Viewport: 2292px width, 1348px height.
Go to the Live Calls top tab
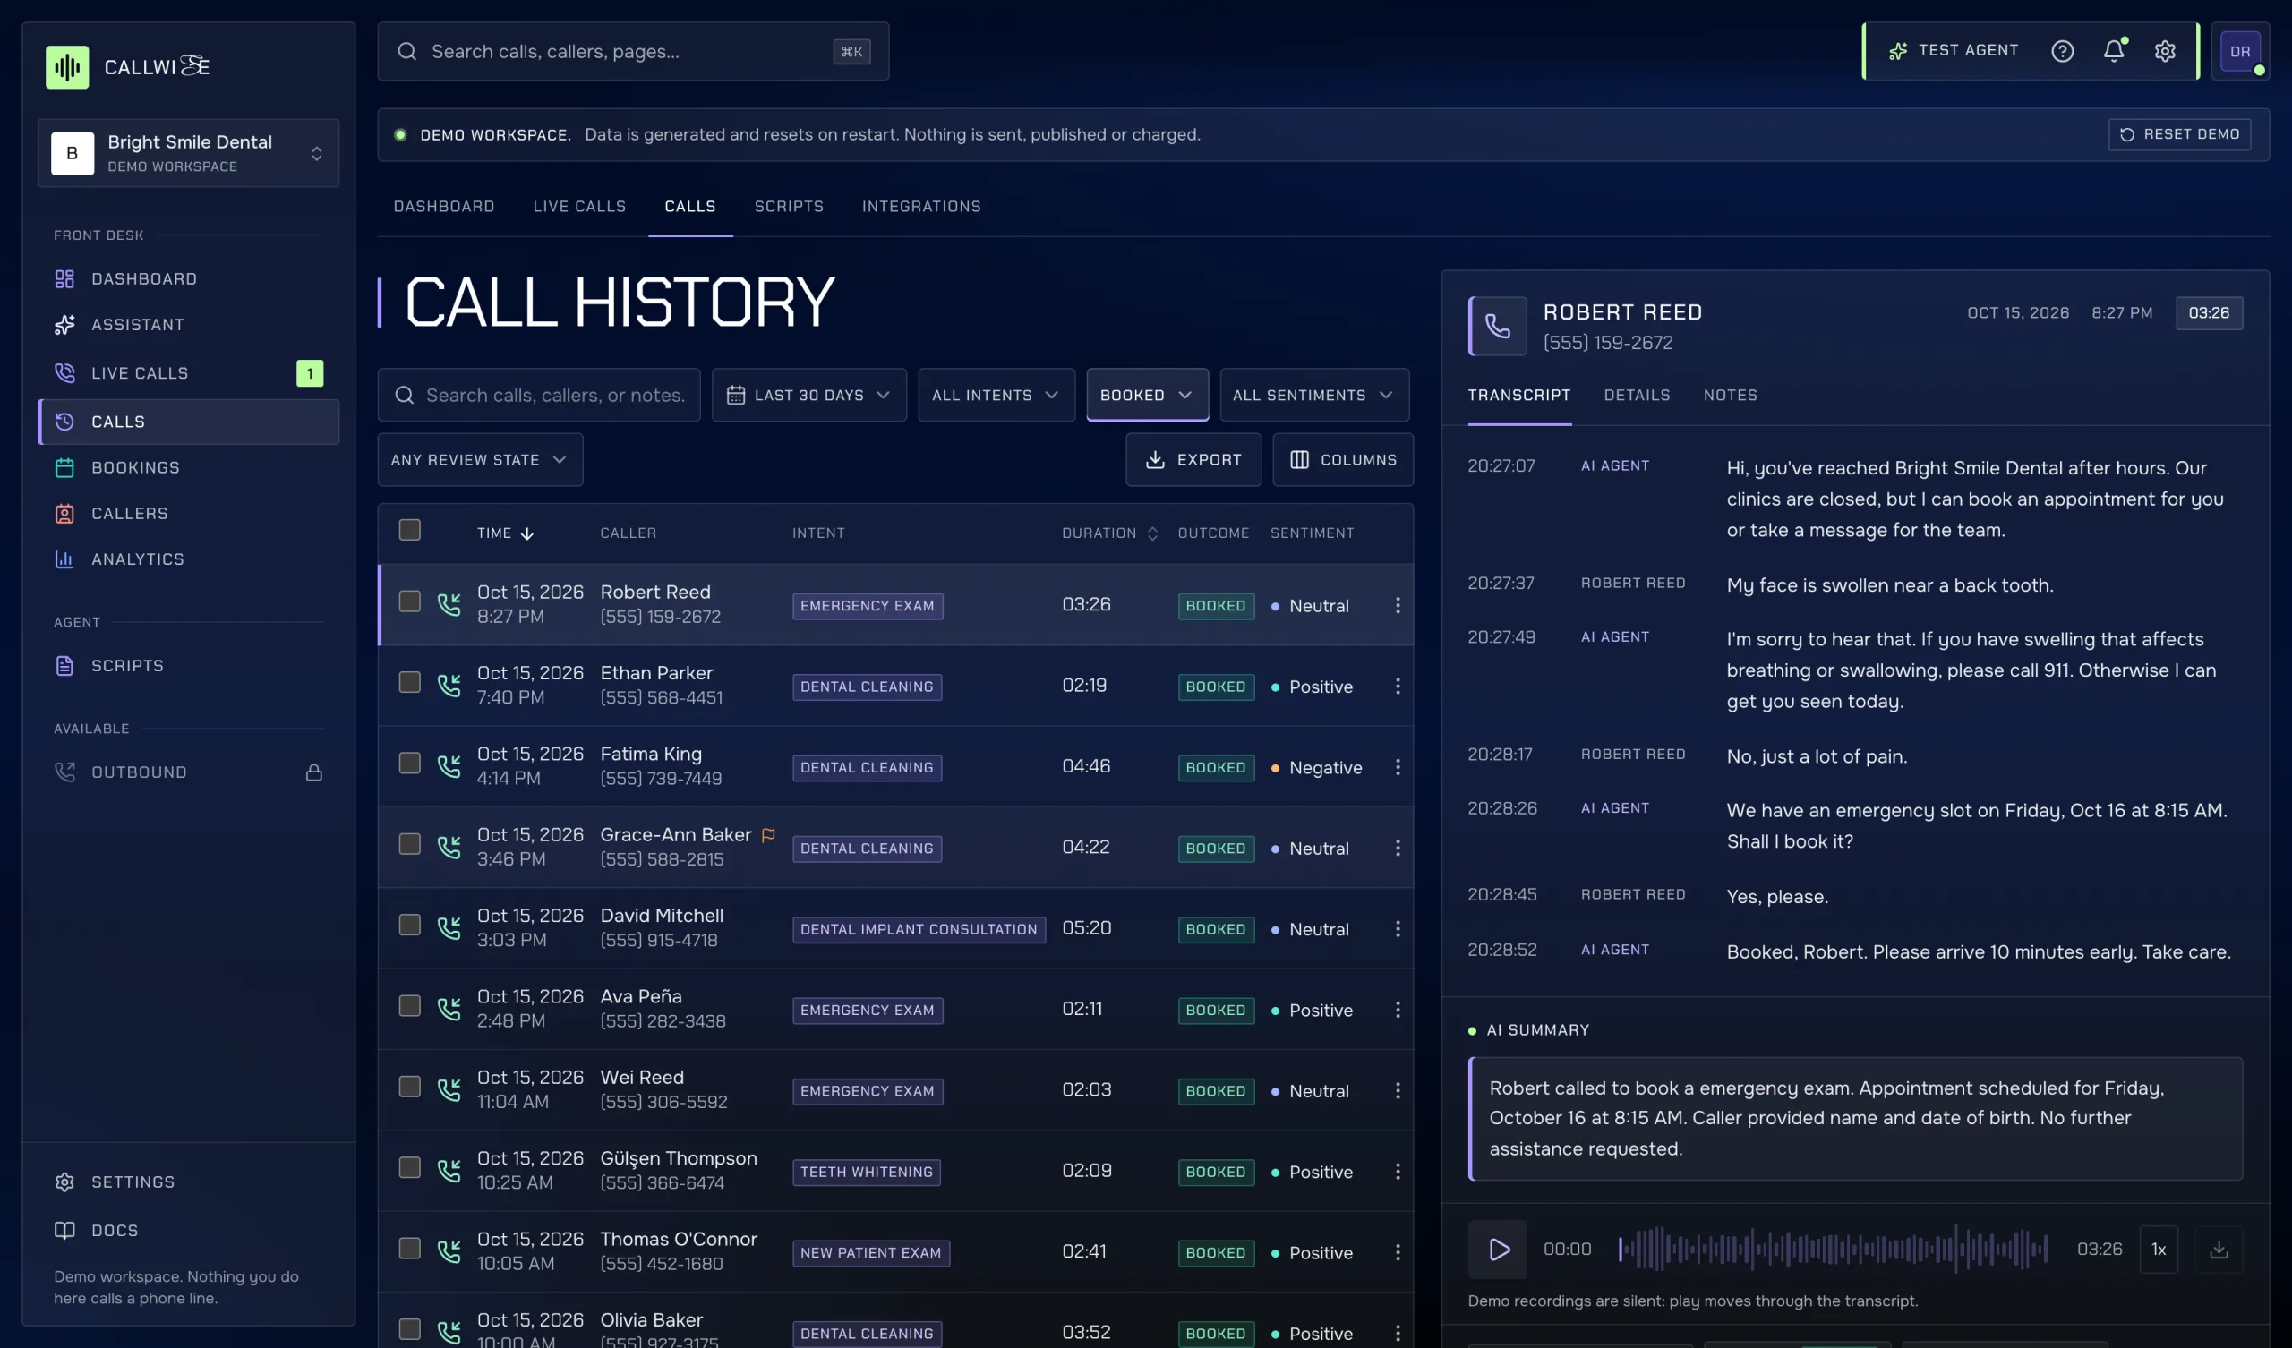579,207
